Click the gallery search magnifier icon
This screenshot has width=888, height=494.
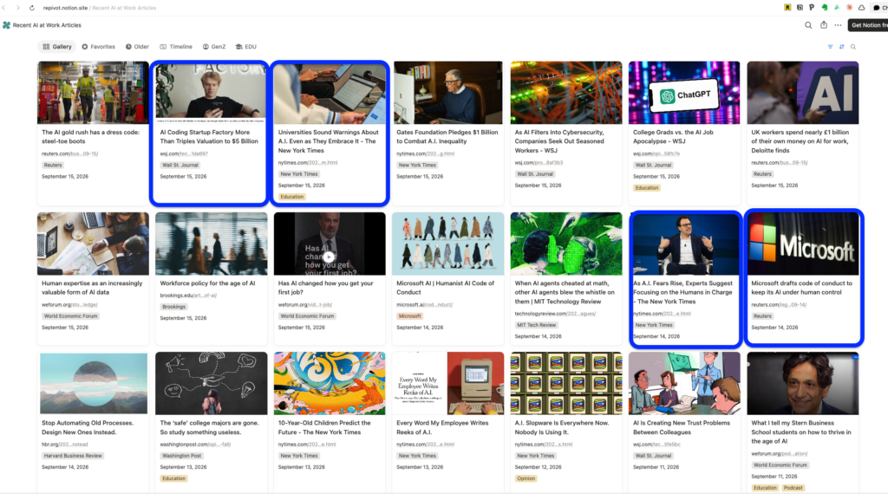pos(853,47)
